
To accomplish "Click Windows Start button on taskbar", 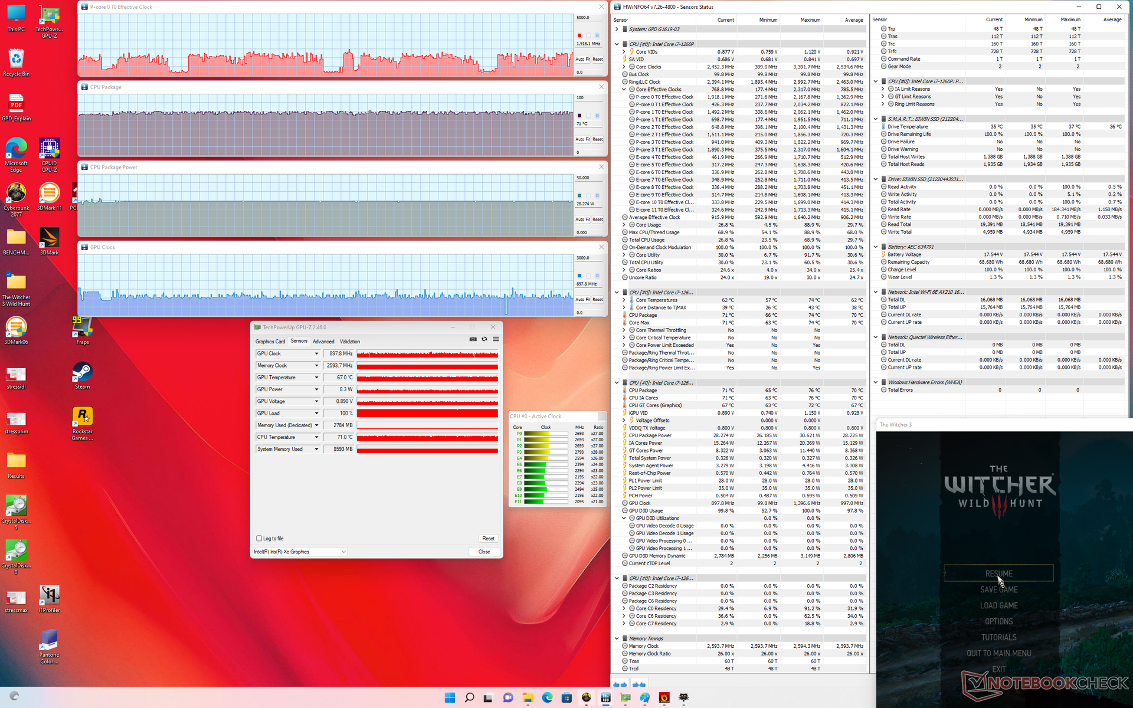I will (450, 697).
